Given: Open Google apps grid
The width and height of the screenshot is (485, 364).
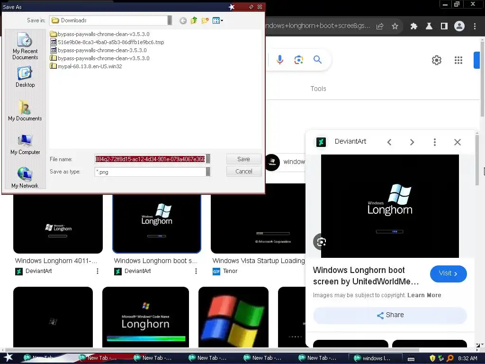Looking at the screenshot, I should (458, 60).
